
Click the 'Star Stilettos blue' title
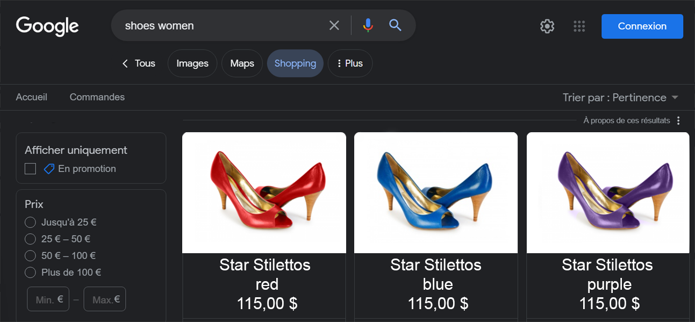(436, 274)
